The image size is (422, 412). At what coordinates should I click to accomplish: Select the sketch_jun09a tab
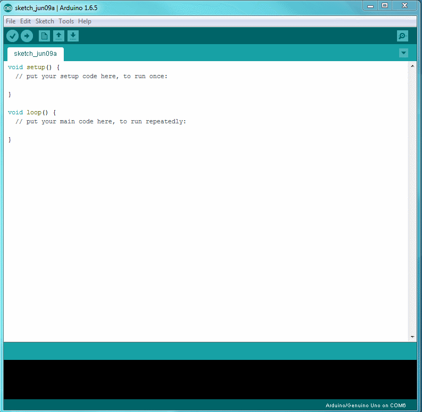[35, 54]
